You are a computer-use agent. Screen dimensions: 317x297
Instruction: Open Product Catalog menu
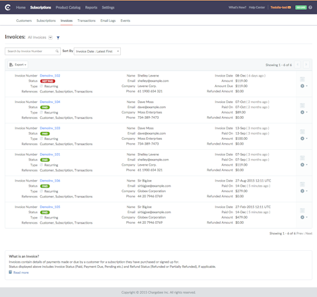pyautogui.click(x=68, y=7)
